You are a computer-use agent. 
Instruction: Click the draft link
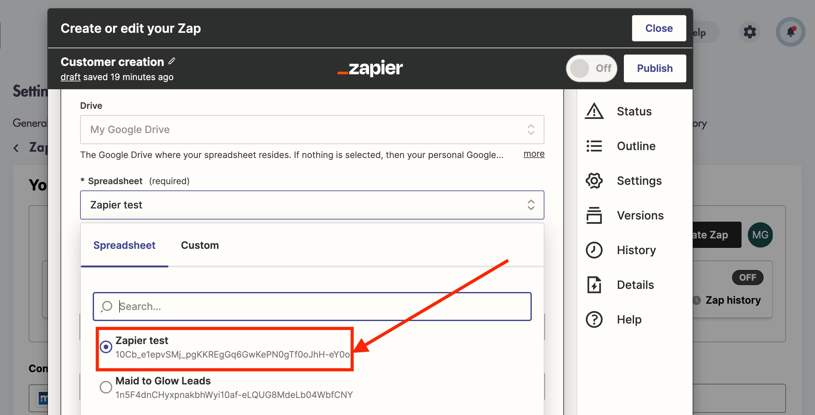tap(70, 77)
